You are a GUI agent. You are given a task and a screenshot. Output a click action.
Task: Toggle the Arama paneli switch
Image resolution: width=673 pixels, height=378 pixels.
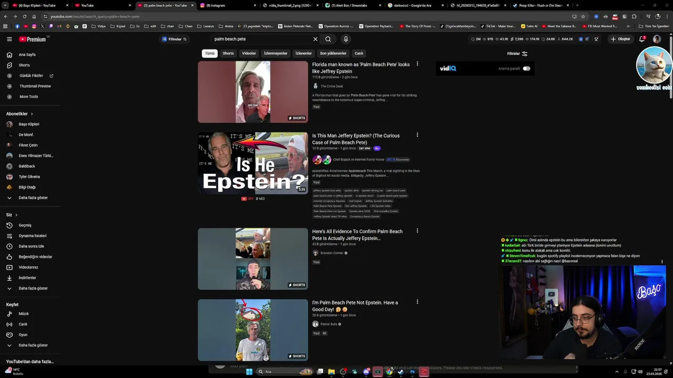pyautogui.click(x=526, y=68)
